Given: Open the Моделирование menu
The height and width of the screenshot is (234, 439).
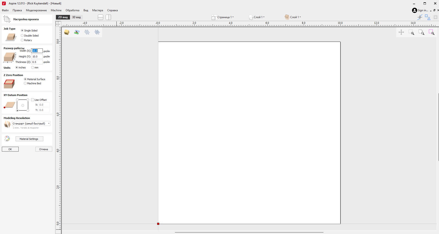Looking at the screenshot, I should tap(36, 10).
